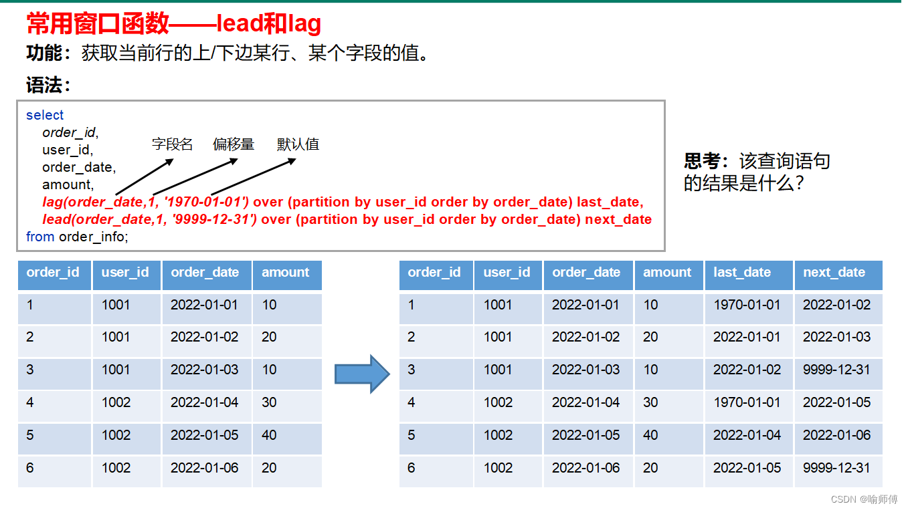Click next_date 9999-12-31 in right table order 6 row

point(836,468)
